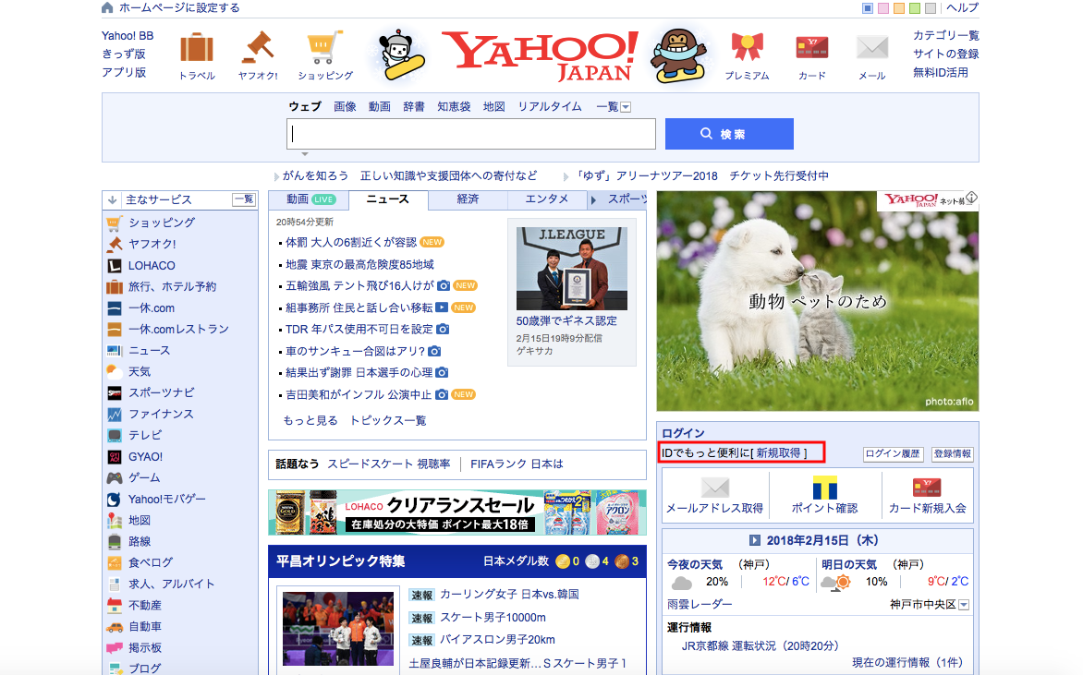
Task: Open the 新規取得 ID registration link
Action: (778, 453)
